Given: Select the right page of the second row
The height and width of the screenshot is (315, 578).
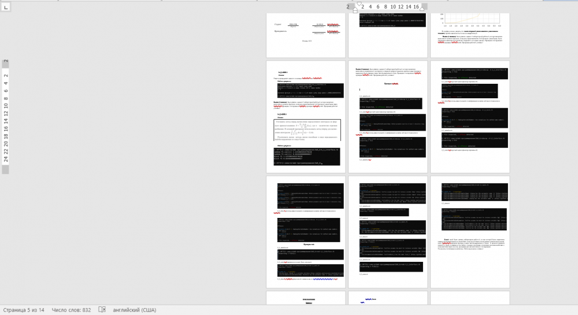Looking at the screenshot, I should point(470,117).
